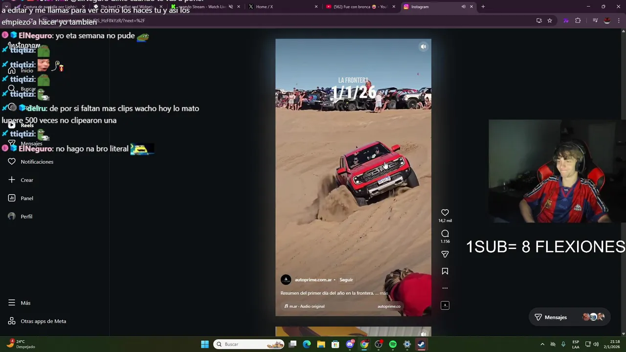Viewport: 626px width, 352px height.
Task: Click the autoprime profile avatar on the reel
Action: coord(286,280)
